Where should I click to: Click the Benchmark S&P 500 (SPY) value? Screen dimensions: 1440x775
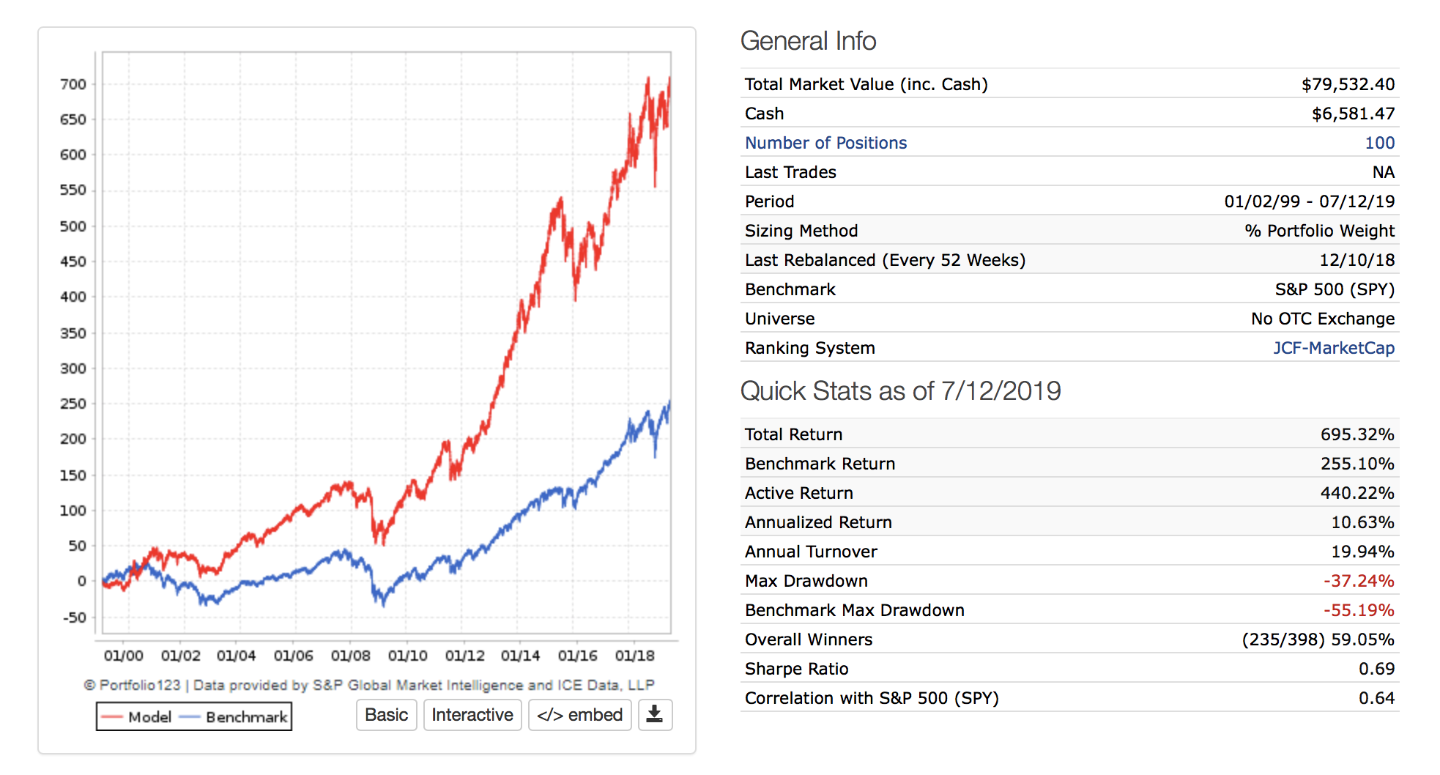click(x=1334, y=289)
